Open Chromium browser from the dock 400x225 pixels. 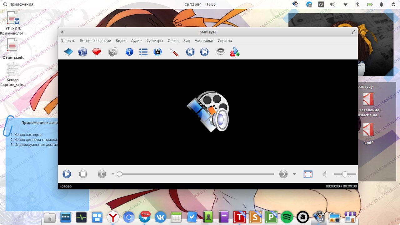click(129, 217)
